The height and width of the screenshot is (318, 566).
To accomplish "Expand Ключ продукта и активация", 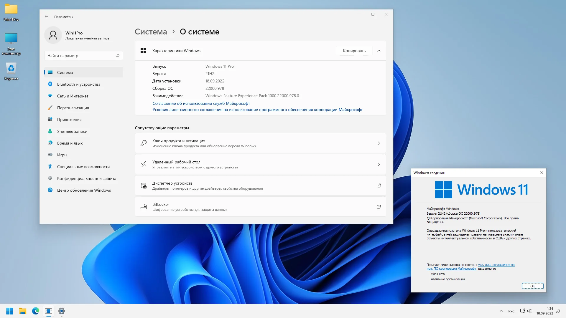I will point(379,143).
